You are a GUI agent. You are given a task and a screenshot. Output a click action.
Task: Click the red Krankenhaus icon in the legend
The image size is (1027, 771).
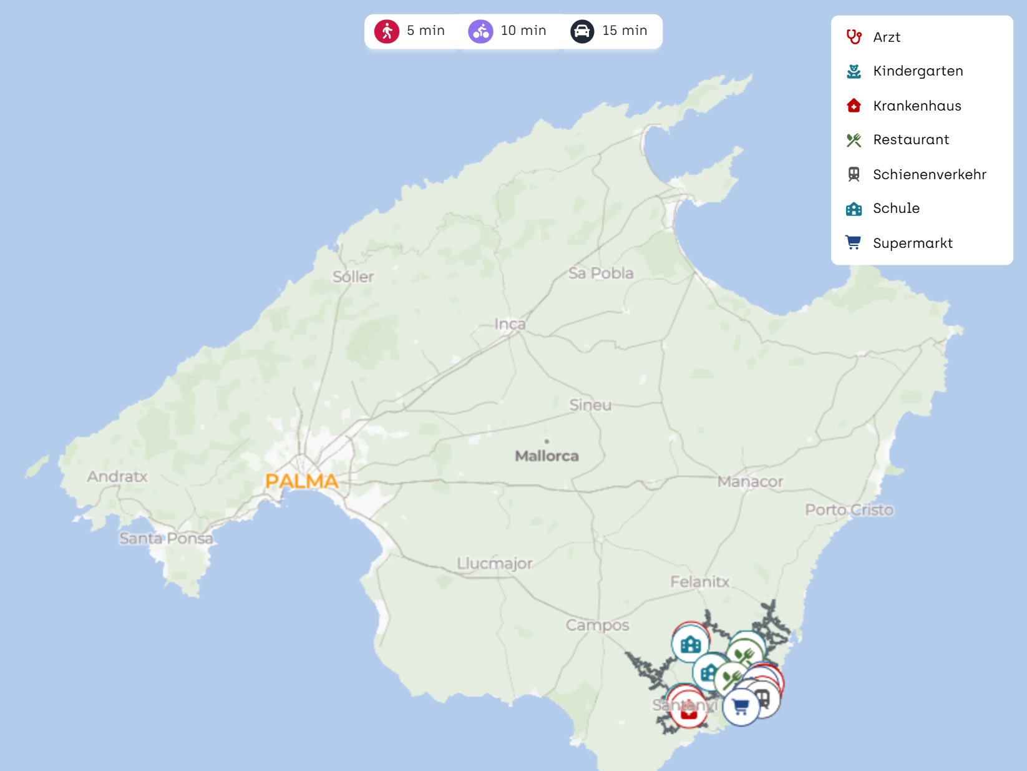[854, 106]
